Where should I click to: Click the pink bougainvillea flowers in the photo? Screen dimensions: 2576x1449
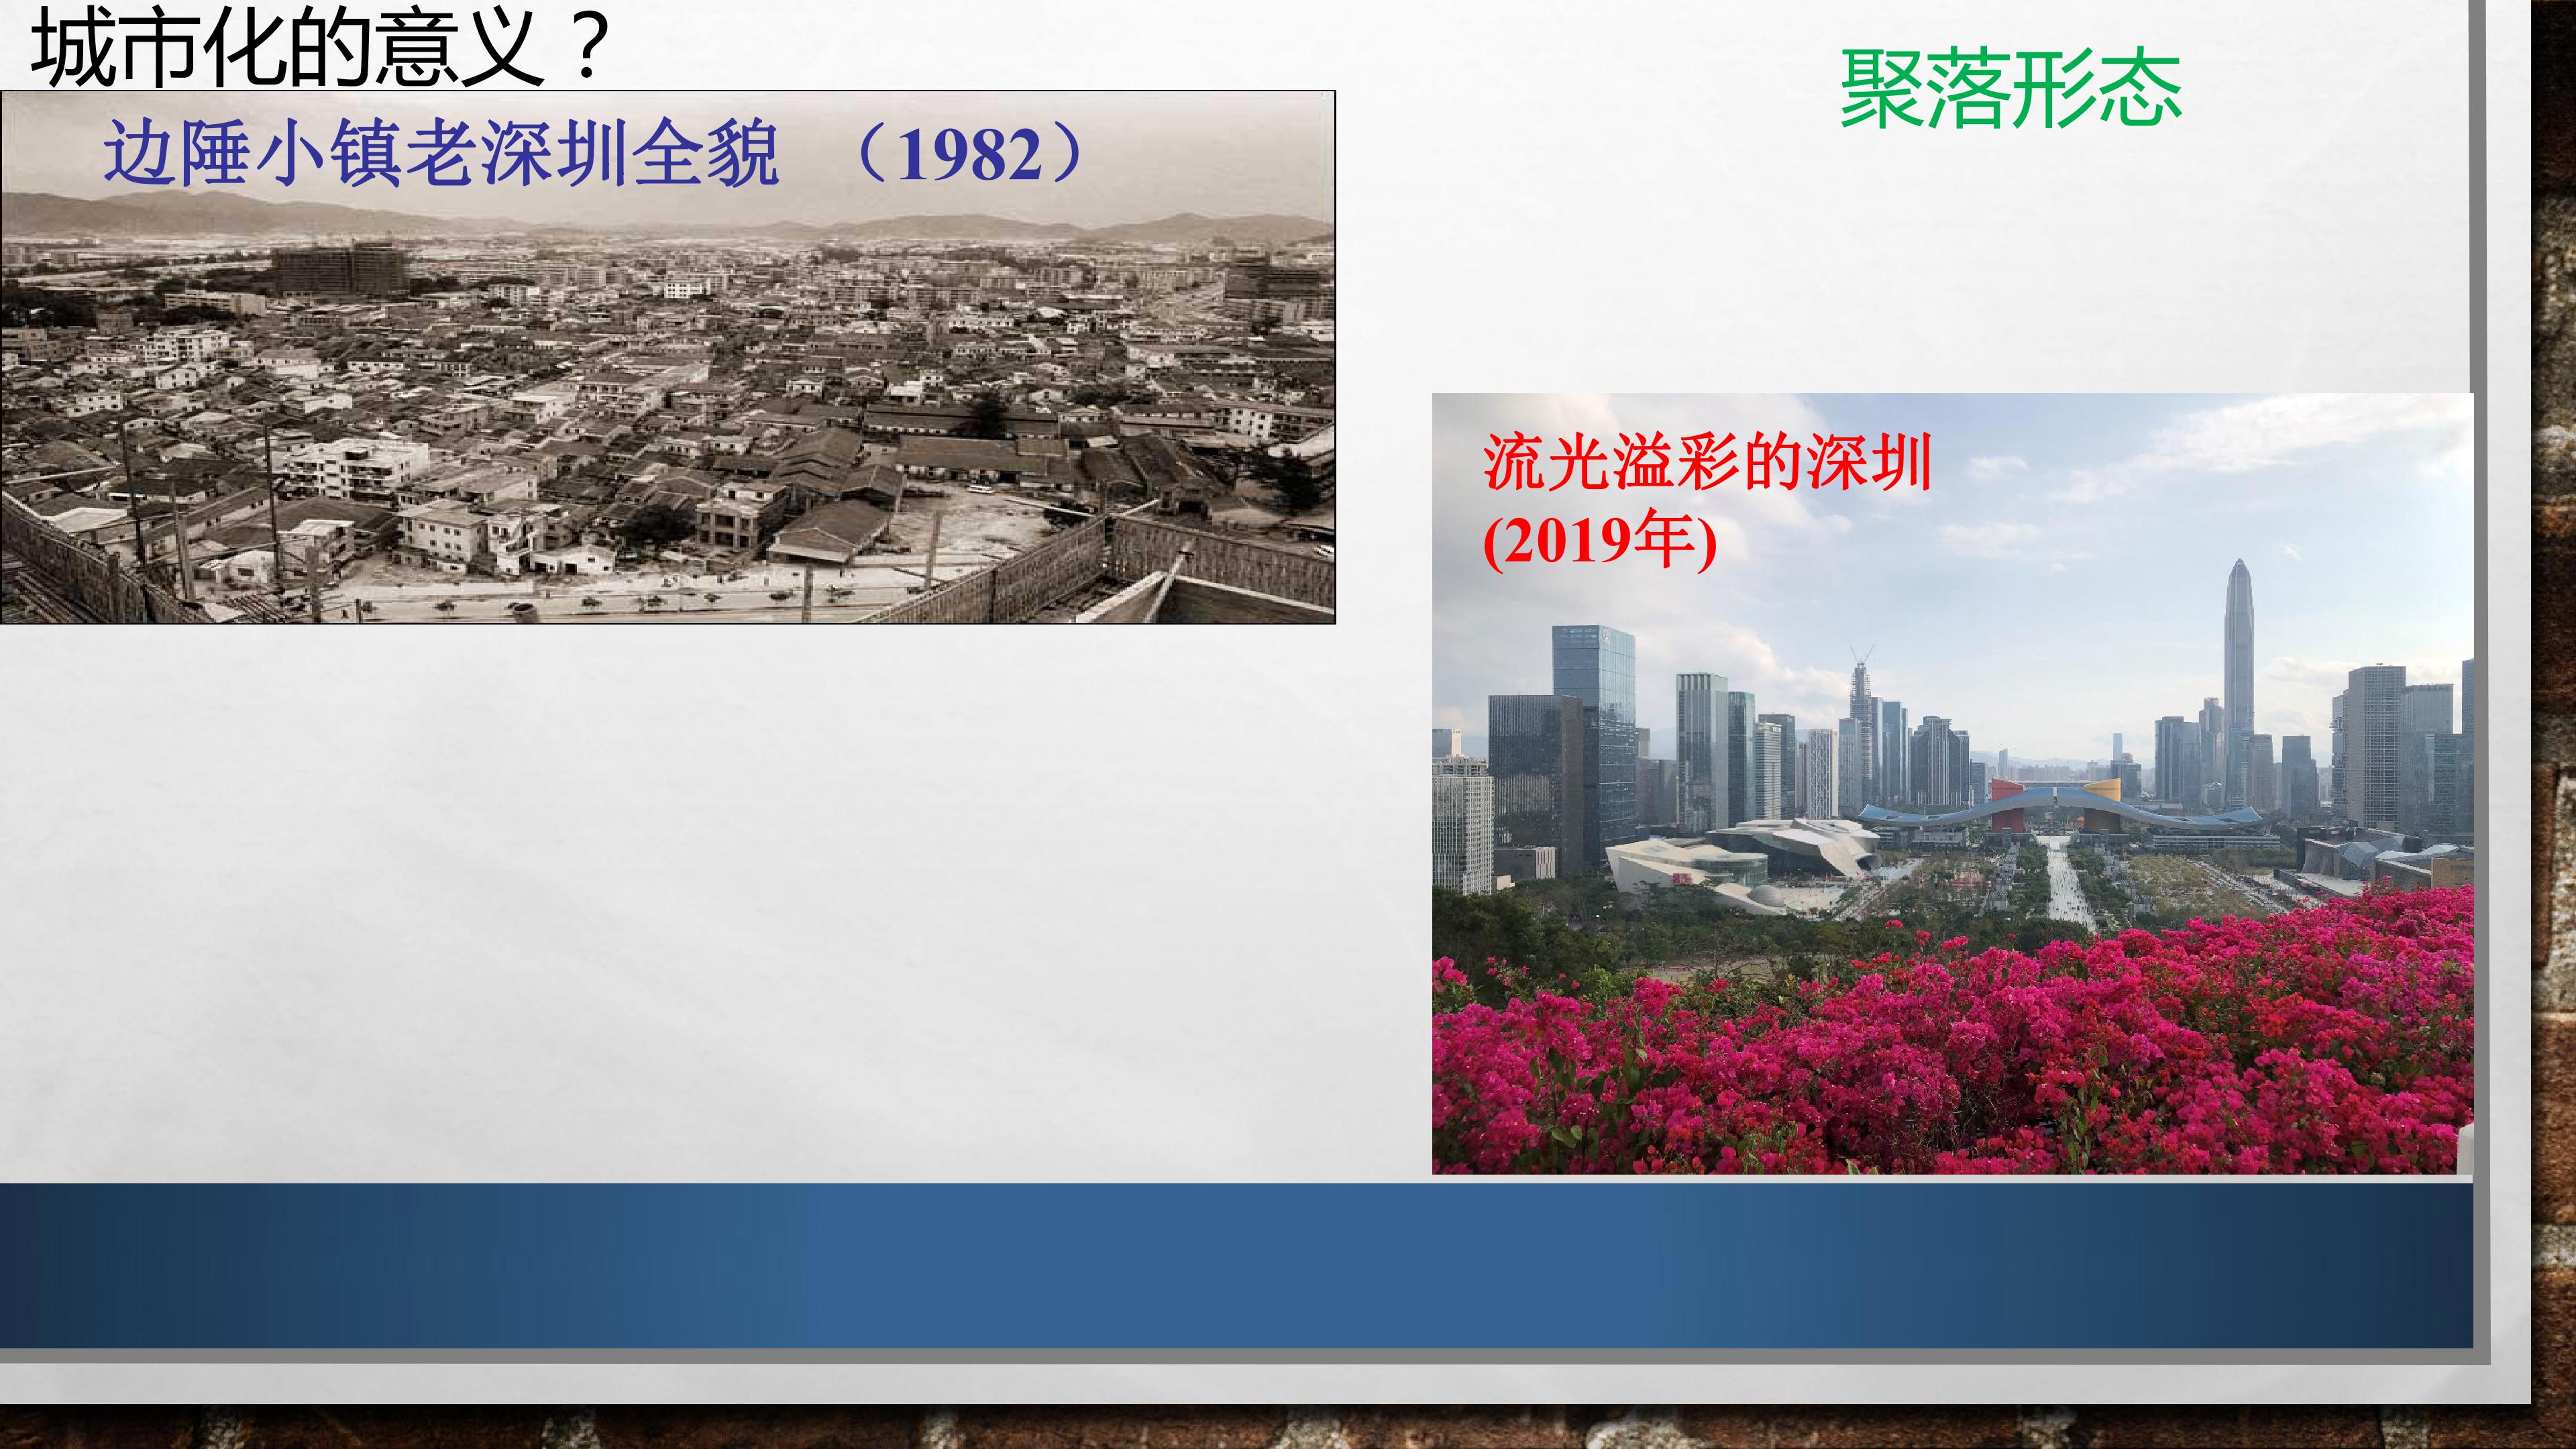[x=1952, y=1050]
